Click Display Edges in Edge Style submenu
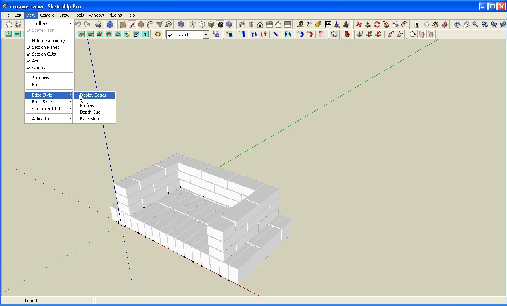The image size is (507, 306). tap(93, 95)
